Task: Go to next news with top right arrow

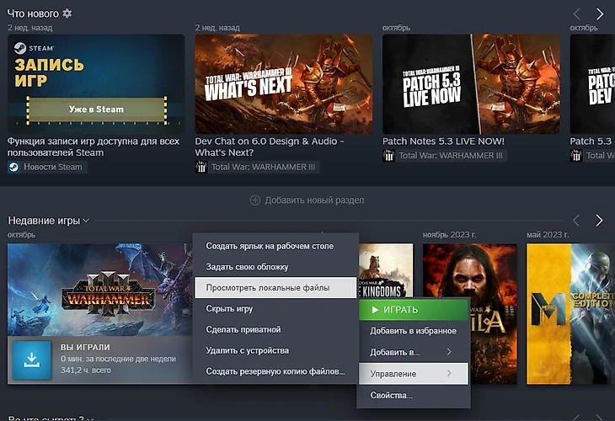Action: pyautogui.click(x=599, y=14)
